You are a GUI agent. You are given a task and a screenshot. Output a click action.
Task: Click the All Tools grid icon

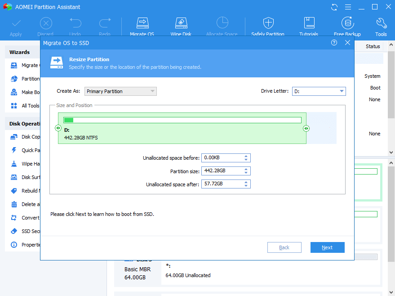(x=14, y=105)
